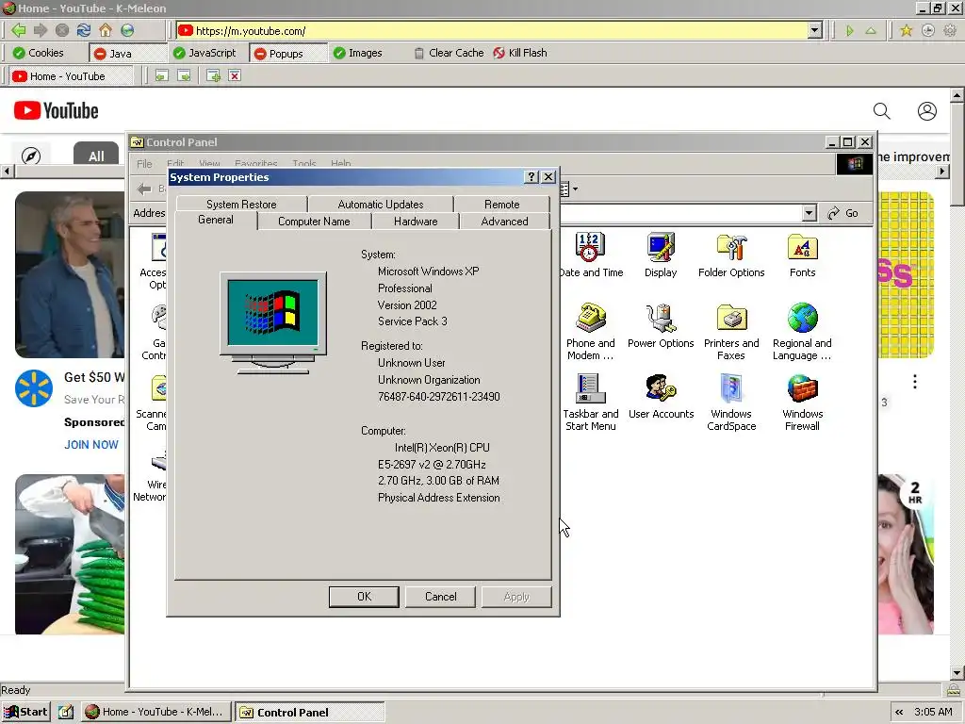Switch to System Restore tab
965x724 pixels.
pyautogui.click(x=241, y=205)
